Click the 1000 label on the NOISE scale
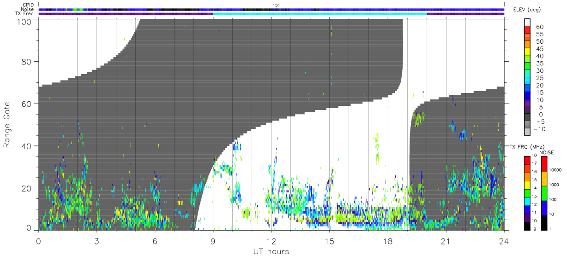Screen dimensions: 567x261 (x=555, y=185)
